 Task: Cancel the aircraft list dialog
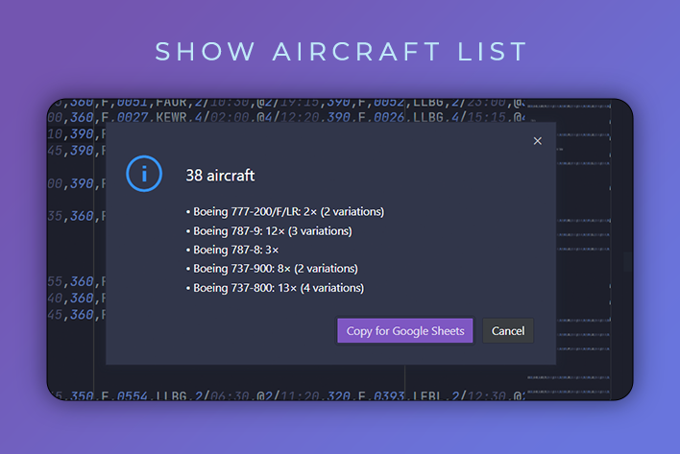point(508,331)
